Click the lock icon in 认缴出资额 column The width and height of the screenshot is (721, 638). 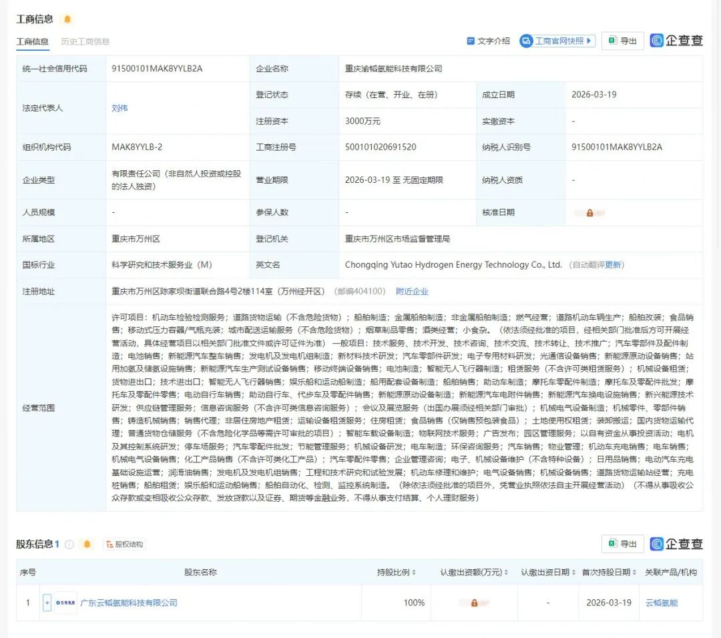474,603
